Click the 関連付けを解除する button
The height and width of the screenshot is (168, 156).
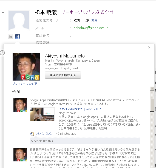point(63,75)
